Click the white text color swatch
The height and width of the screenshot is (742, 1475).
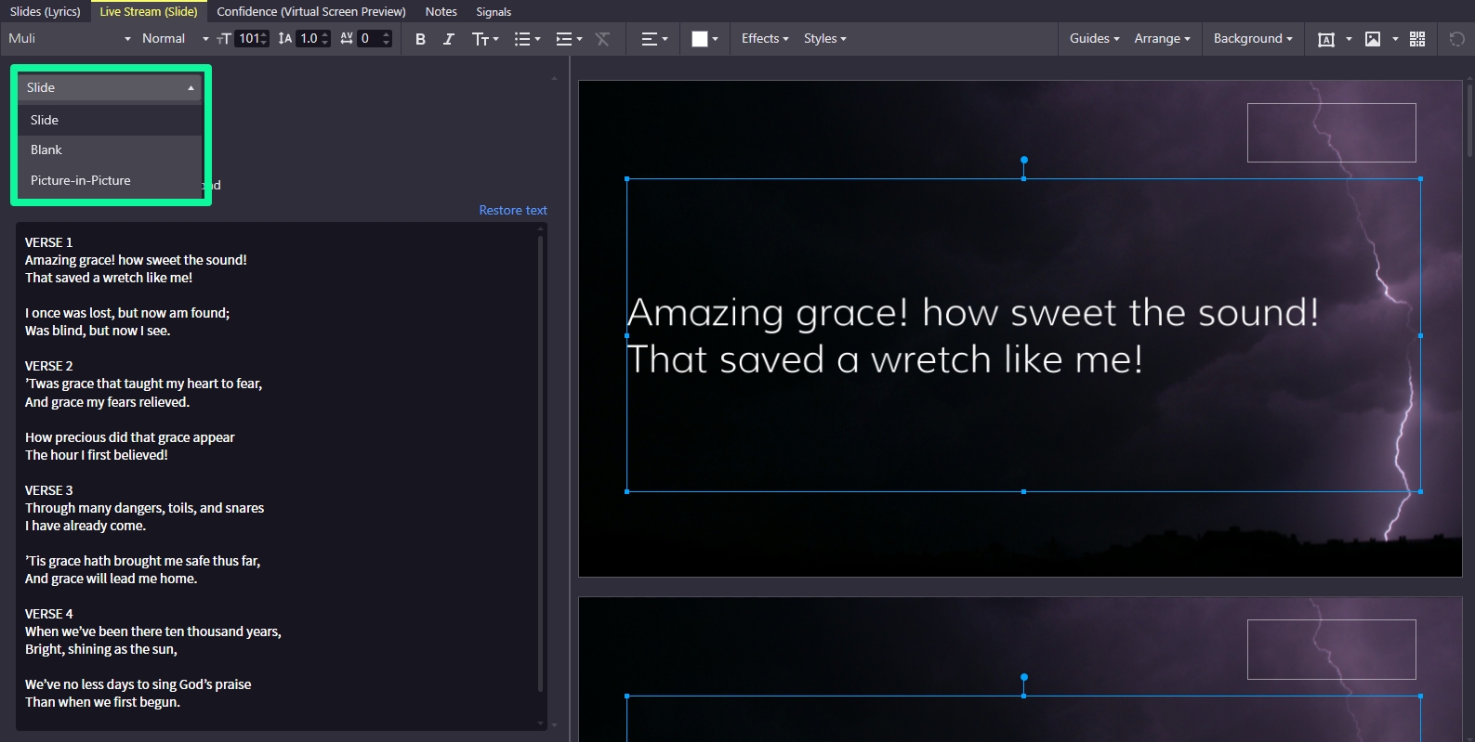(700, 39)
